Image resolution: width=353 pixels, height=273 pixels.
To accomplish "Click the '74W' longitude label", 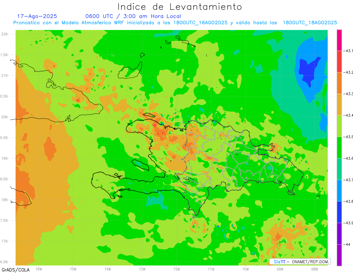I will pyautogui.click(x=108, y=269).
